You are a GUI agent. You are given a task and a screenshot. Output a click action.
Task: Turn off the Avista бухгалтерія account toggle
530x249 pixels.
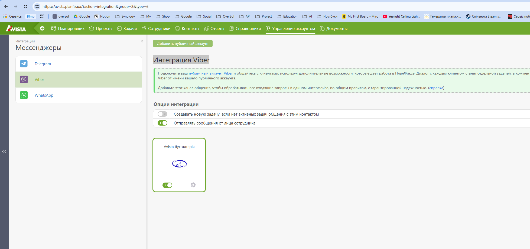[x=167, y=185]
